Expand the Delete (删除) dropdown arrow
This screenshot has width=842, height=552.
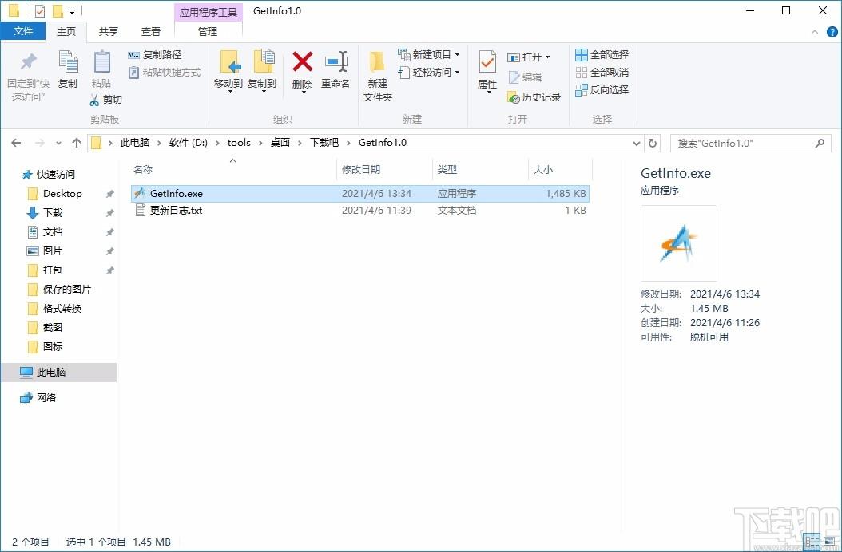[302, 93]
